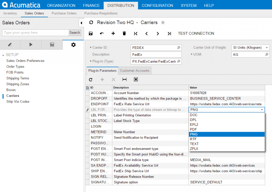Open the CONFIGURATION menu
Screen dimensions: 272x192
[x=157, y=6]
